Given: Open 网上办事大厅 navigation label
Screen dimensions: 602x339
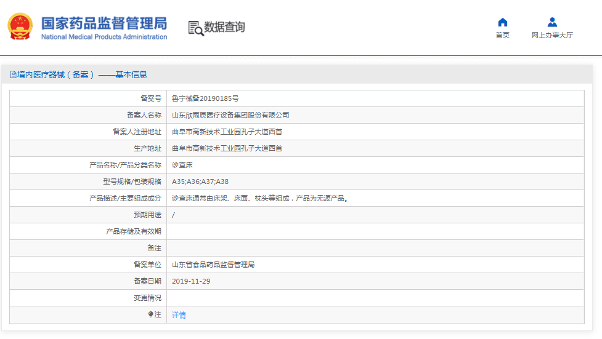Looking at the screenshot, I should (552, 35).
